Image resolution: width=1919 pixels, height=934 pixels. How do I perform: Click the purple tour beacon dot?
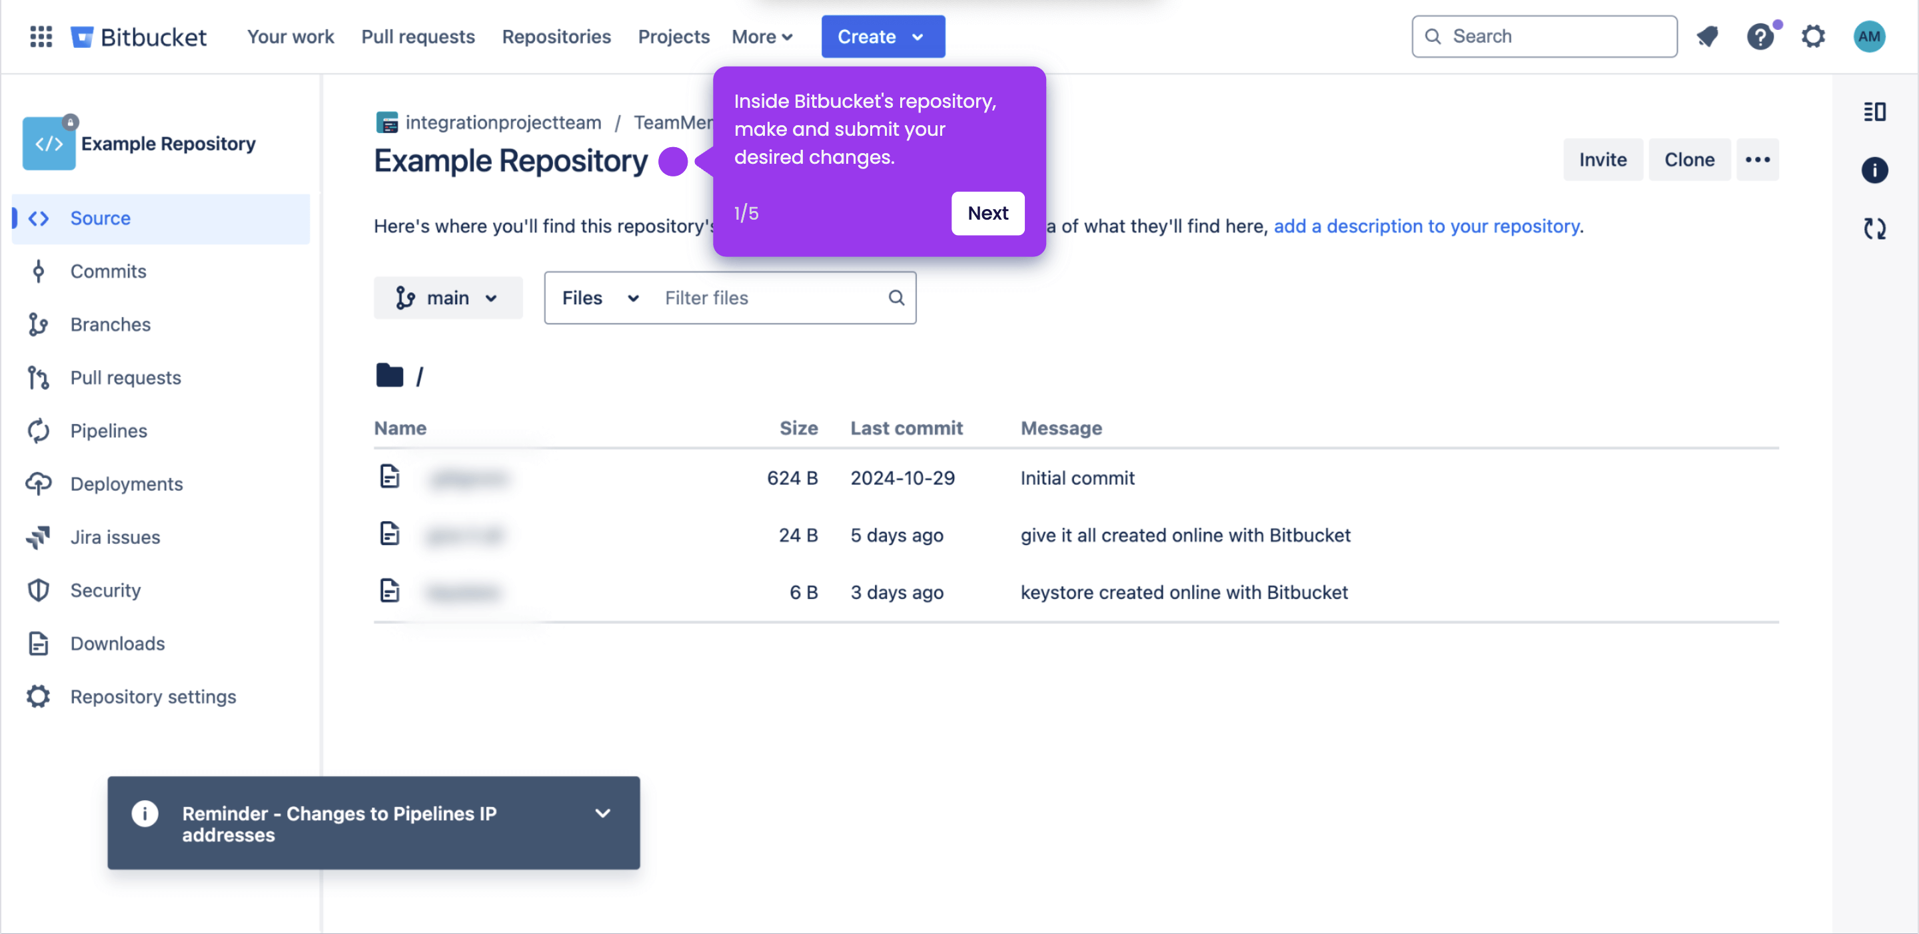click(x=673, y=160)
